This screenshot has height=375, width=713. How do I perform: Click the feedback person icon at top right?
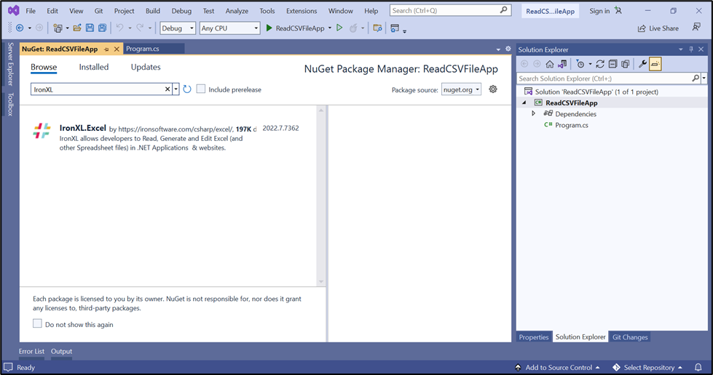point(696,28)
